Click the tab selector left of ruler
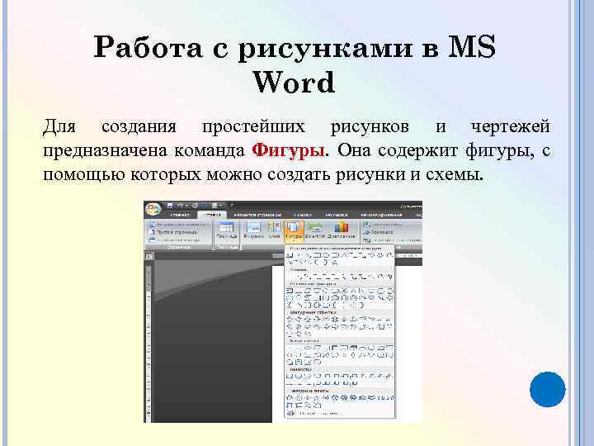 [x=148, y=256]
